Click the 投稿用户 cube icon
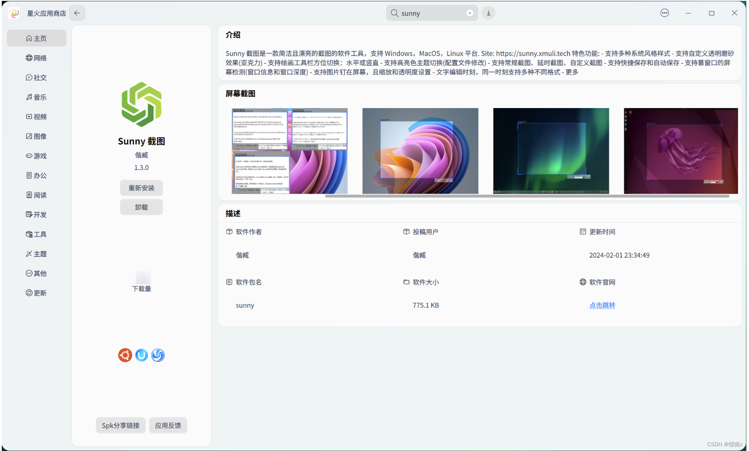The height and width of the screenshot is (451, 749). coord(406,232)
